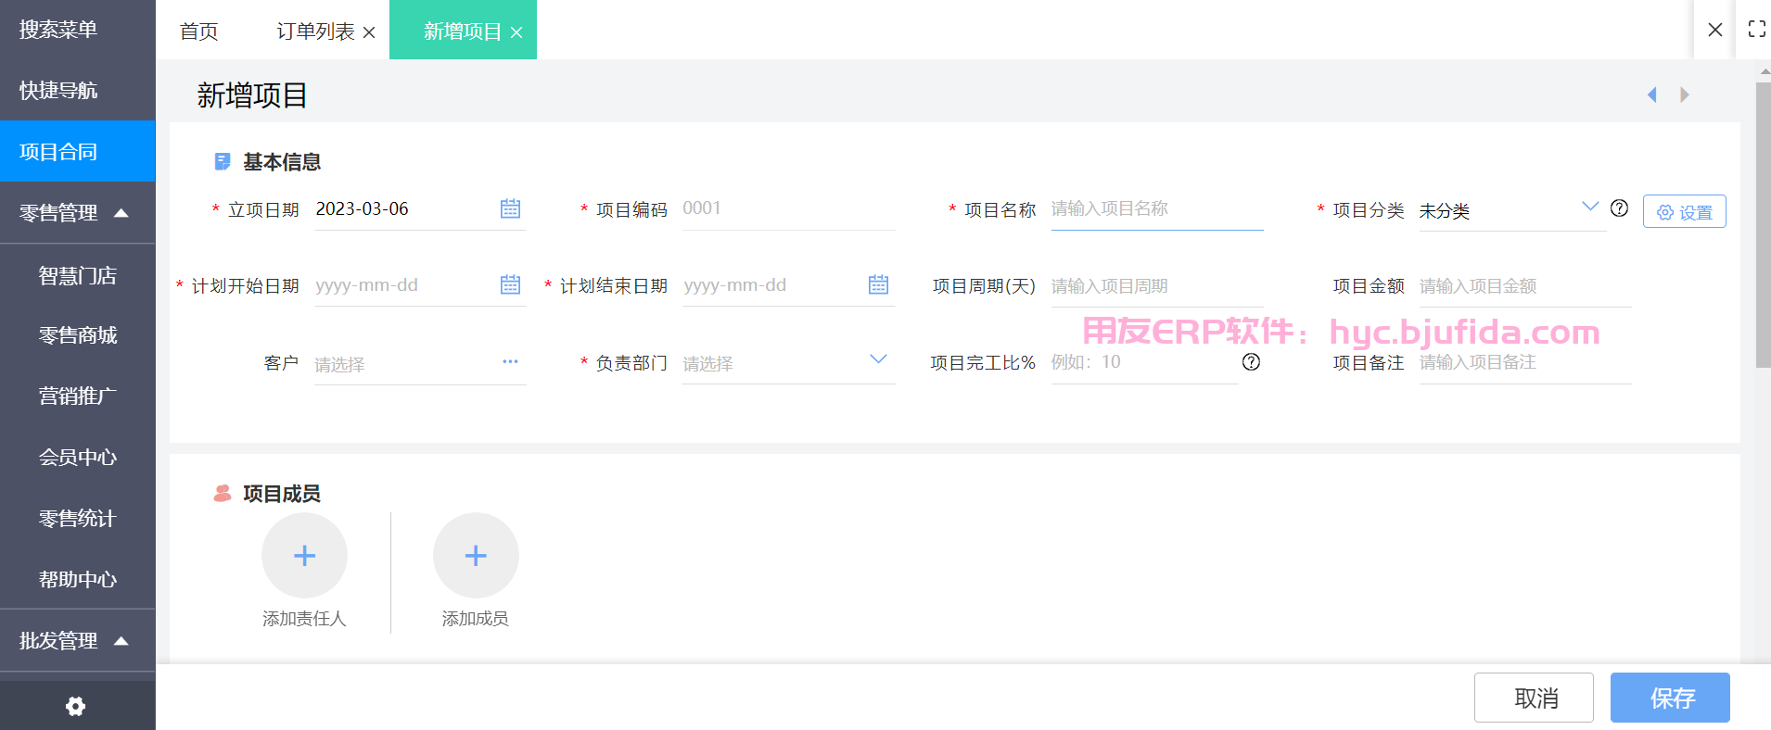Click next arrow at page top right
Image resolution: width=1771 pixels, height=730 pixels.
[1685, 94]
